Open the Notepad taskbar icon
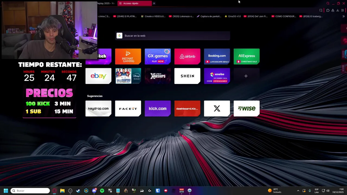 [x=118, y=191]
